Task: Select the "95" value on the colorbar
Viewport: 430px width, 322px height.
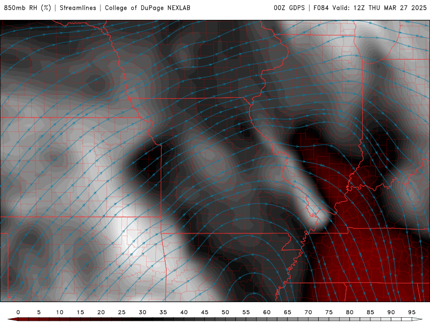Action: pos(412,312)
